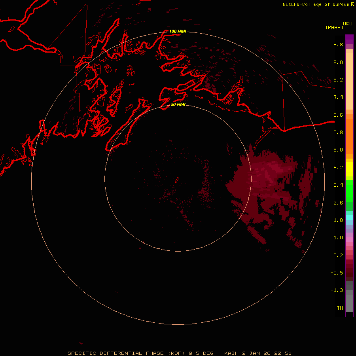Select the pale peach band in color scale
This screenshot has width=356, height=356.
tap(349, 81)
